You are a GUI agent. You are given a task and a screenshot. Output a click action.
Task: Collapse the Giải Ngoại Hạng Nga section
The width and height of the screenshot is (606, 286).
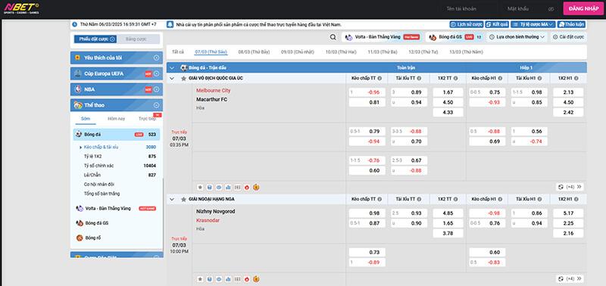tap(172, 199)
